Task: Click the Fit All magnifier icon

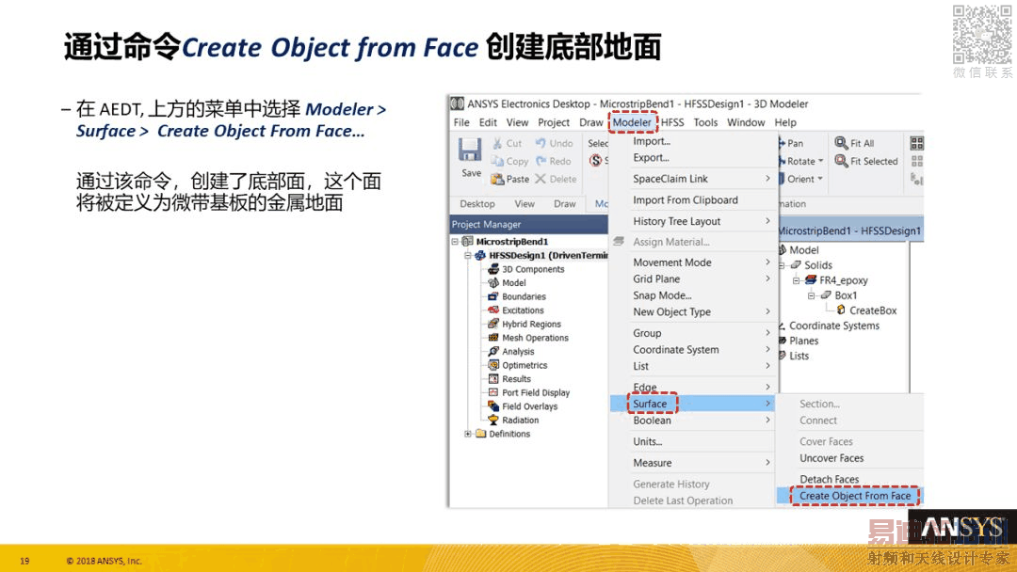Action: click(841, 142)
